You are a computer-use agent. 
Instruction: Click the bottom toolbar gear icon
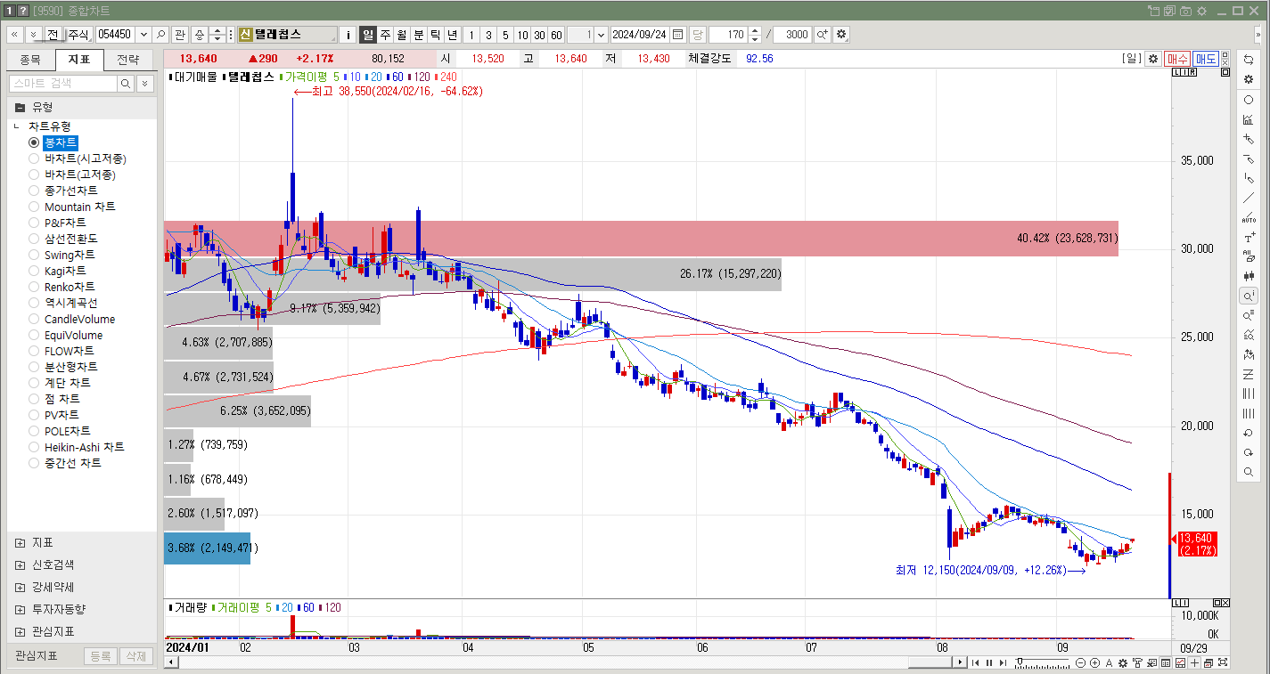1123,663
